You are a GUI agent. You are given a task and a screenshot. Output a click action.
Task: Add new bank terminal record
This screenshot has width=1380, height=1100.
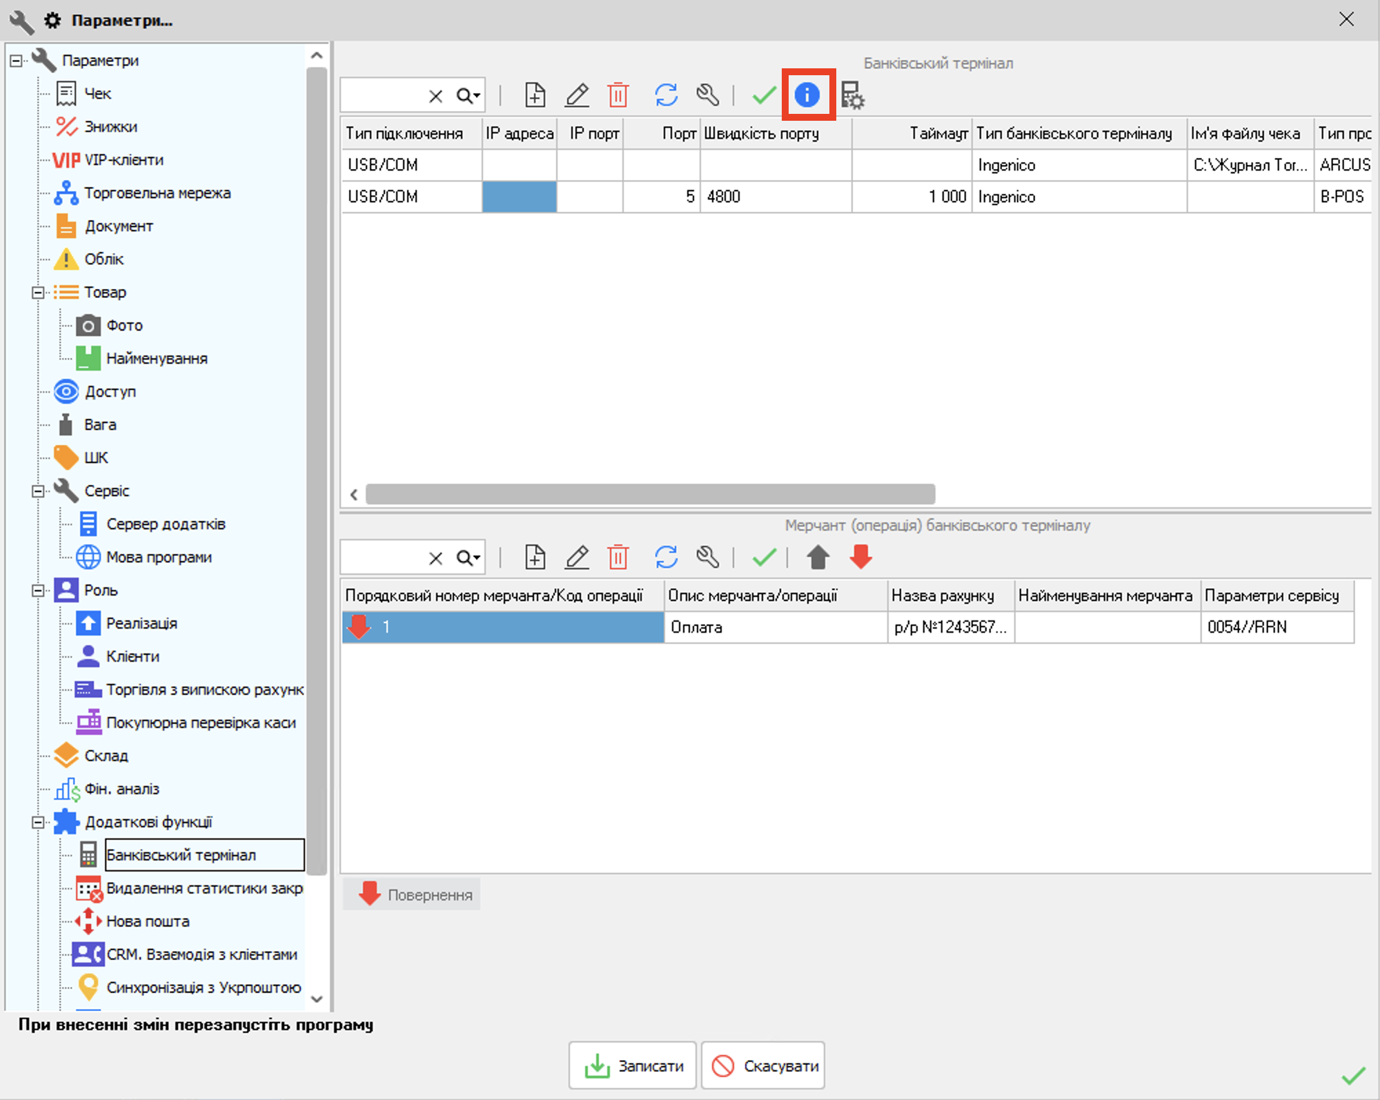[535, 95]
